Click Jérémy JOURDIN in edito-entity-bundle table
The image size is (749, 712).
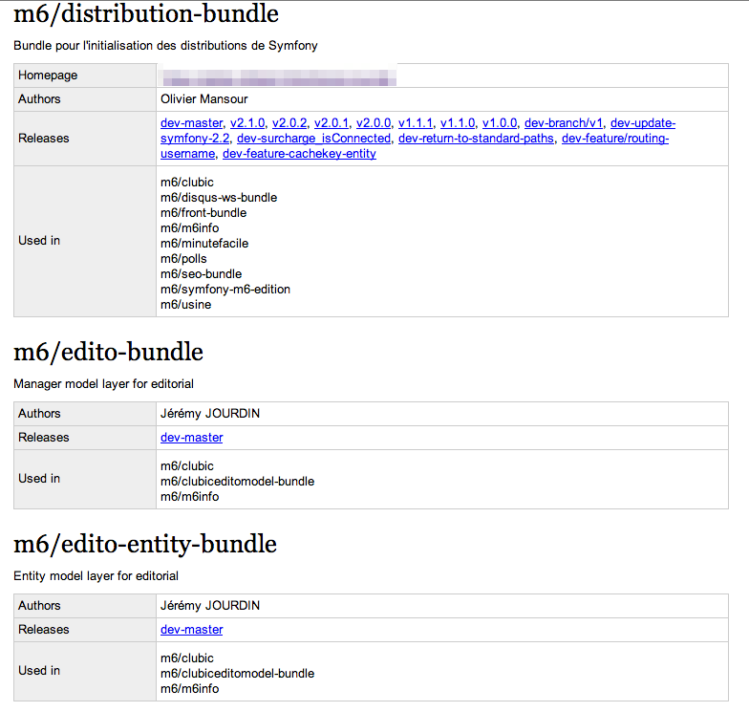(210, 606)
